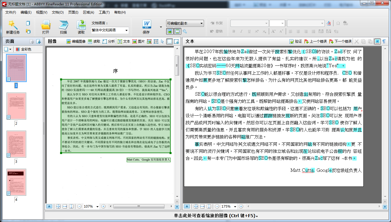
Task: Jump to Next Error (下一个错误)
Action: pyautogui.click(x=340, y=41)
